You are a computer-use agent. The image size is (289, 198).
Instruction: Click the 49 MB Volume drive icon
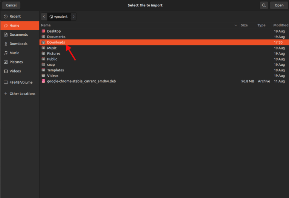pyautogui.click(x=6, y=82)
